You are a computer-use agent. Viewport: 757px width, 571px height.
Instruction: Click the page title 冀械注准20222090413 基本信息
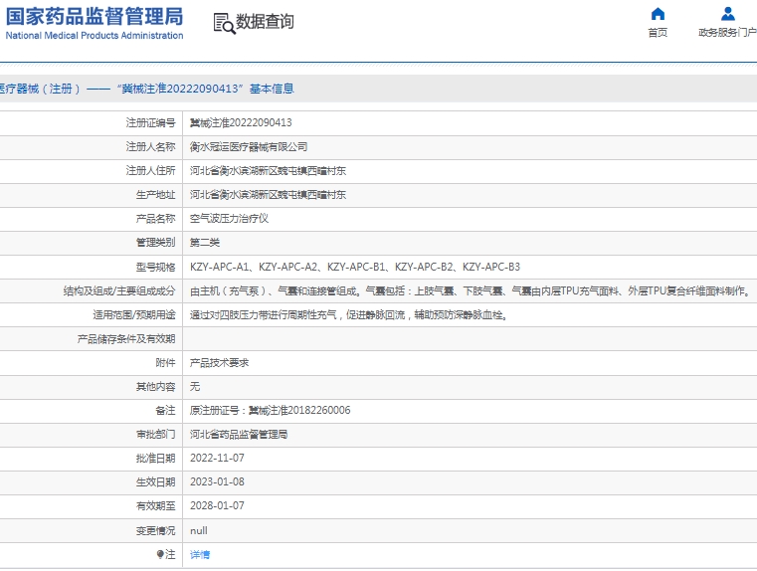pyautogui.click(x=206, y=89)
